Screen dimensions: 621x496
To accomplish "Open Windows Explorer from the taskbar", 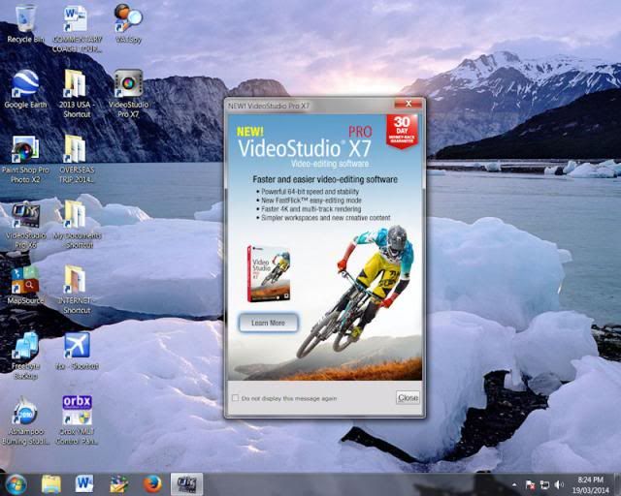I will [51, 484].
